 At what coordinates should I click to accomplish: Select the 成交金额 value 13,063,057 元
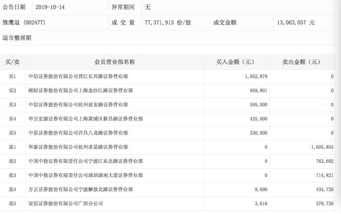tap(296, 22)
